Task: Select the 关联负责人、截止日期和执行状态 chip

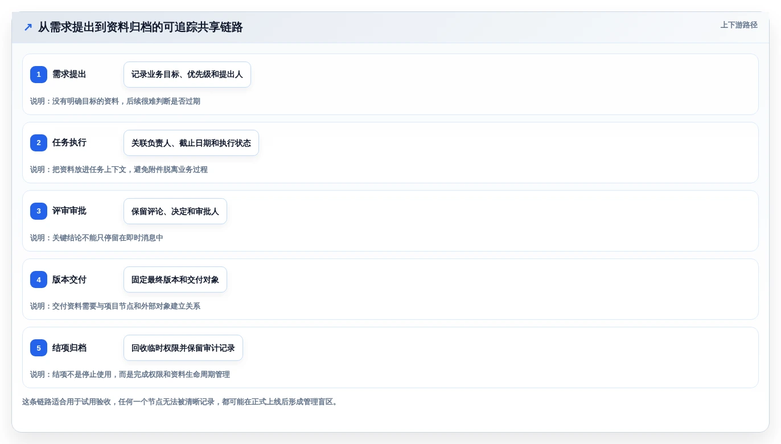Action: click(191, 143)
